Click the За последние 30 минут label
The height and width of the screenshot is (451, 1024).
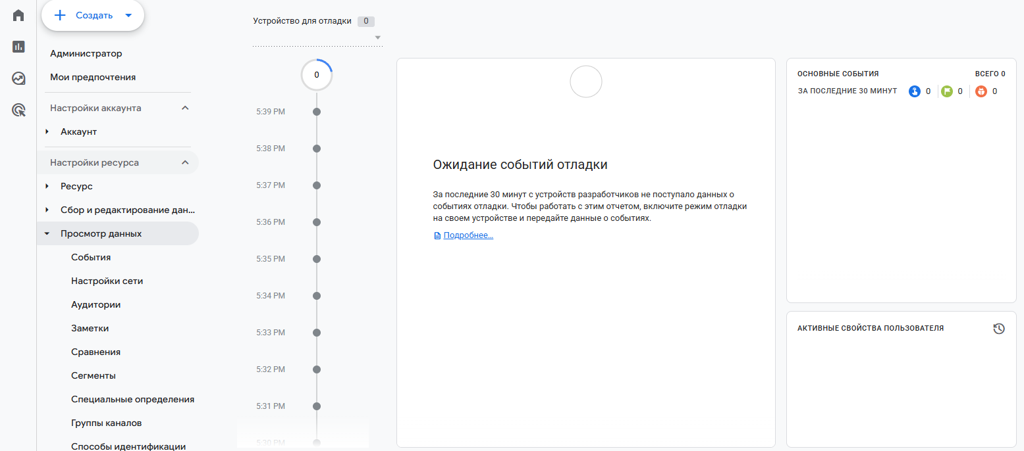847,91
